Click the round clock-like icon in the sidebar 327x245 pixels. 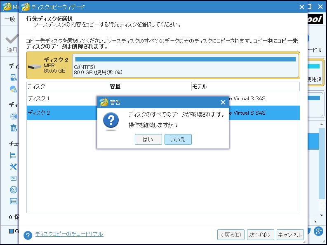pos(14,190)
